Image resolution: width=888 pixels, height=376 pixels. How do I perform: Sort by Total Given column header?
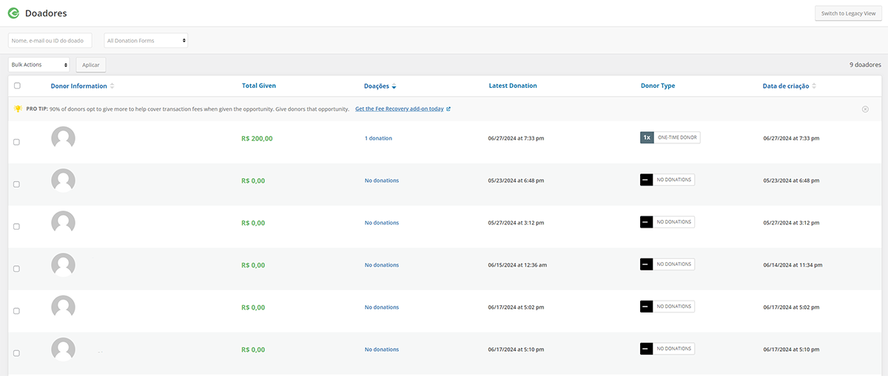(259, 86)
